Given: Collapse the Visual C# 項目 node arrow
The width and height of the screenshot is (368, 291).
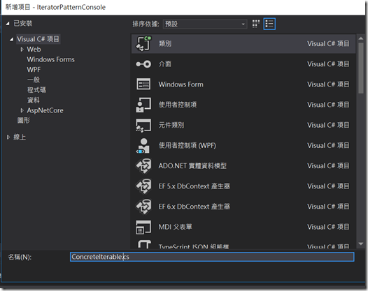Looking at the screenshot, I should (x=11, y=39).
